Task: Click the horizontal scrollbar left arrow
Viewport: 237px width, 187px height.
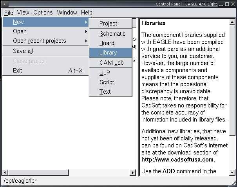Action: pos(5,172)
